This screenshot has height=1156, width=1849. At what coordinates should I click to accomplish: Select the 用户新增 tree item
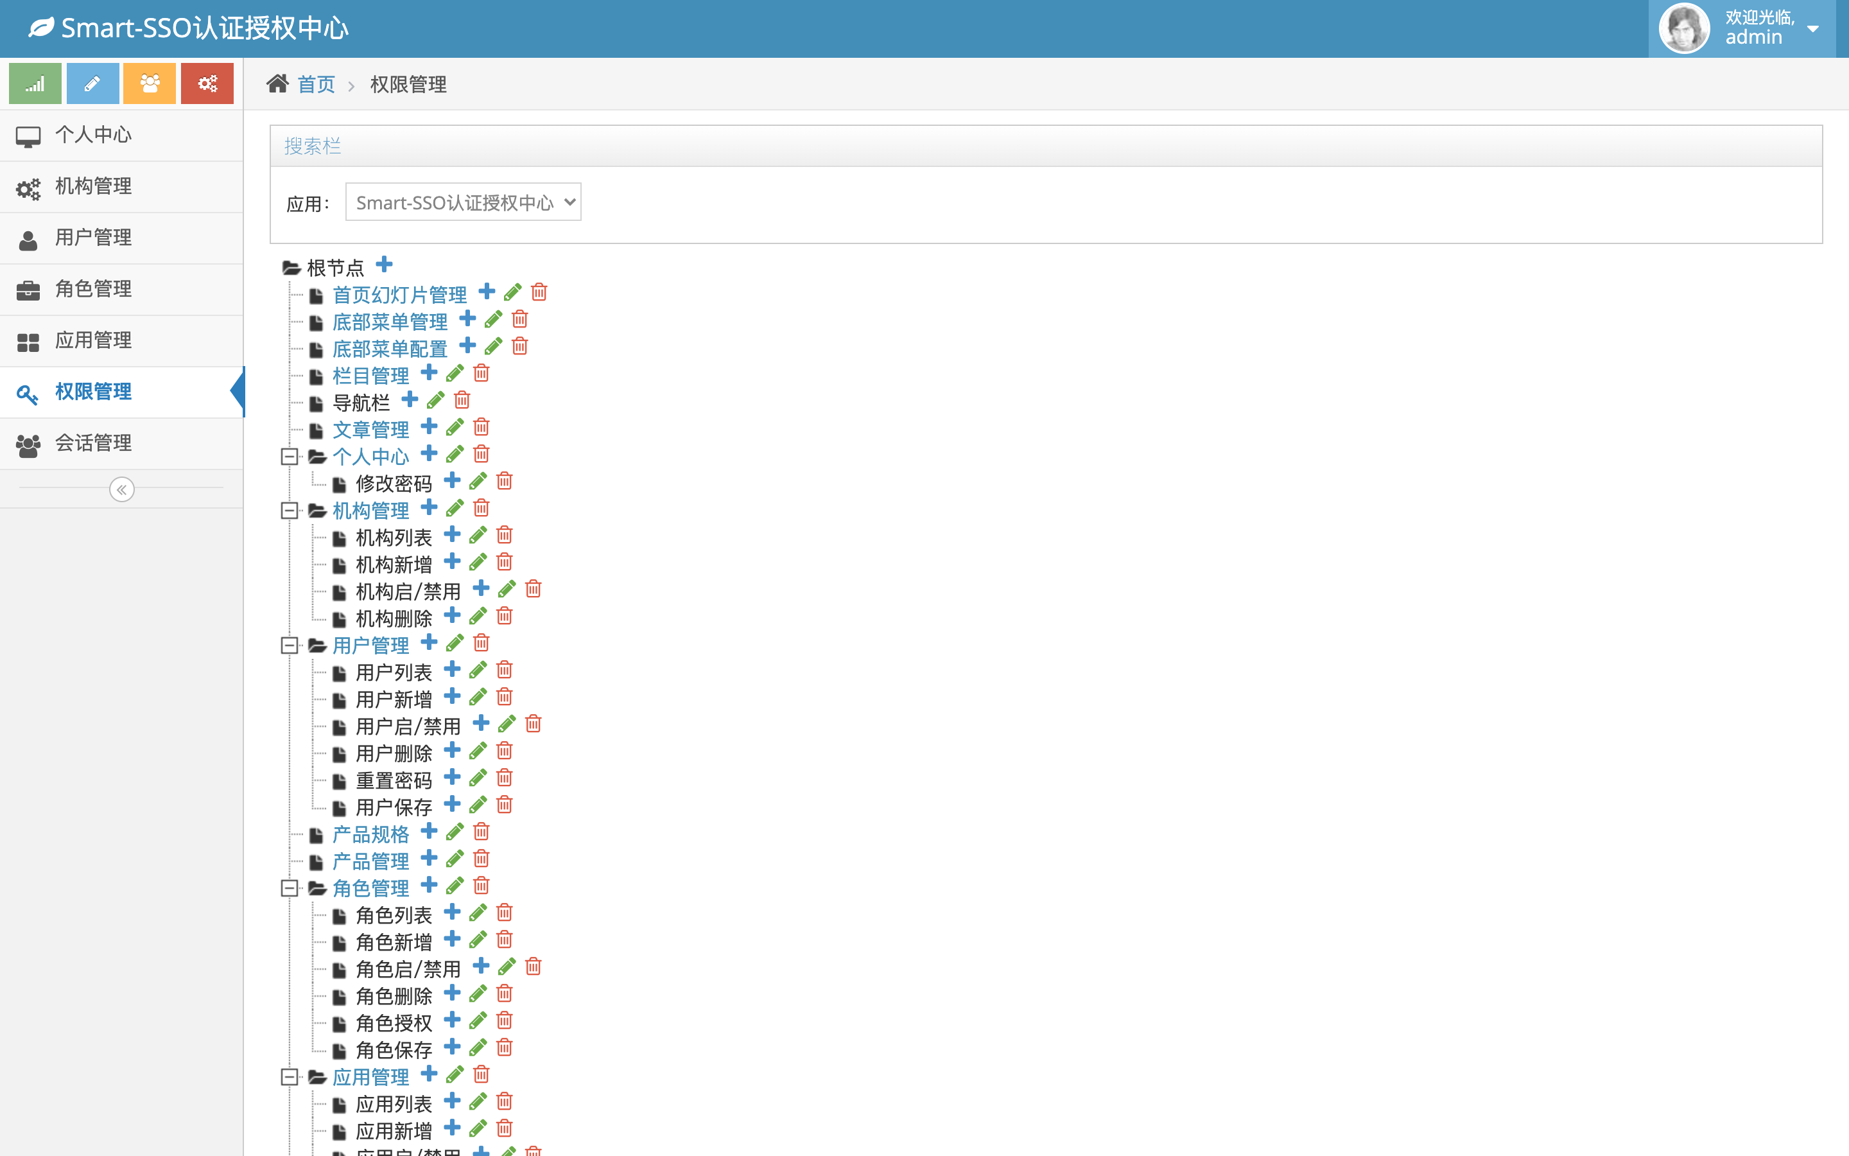[394, 699]
